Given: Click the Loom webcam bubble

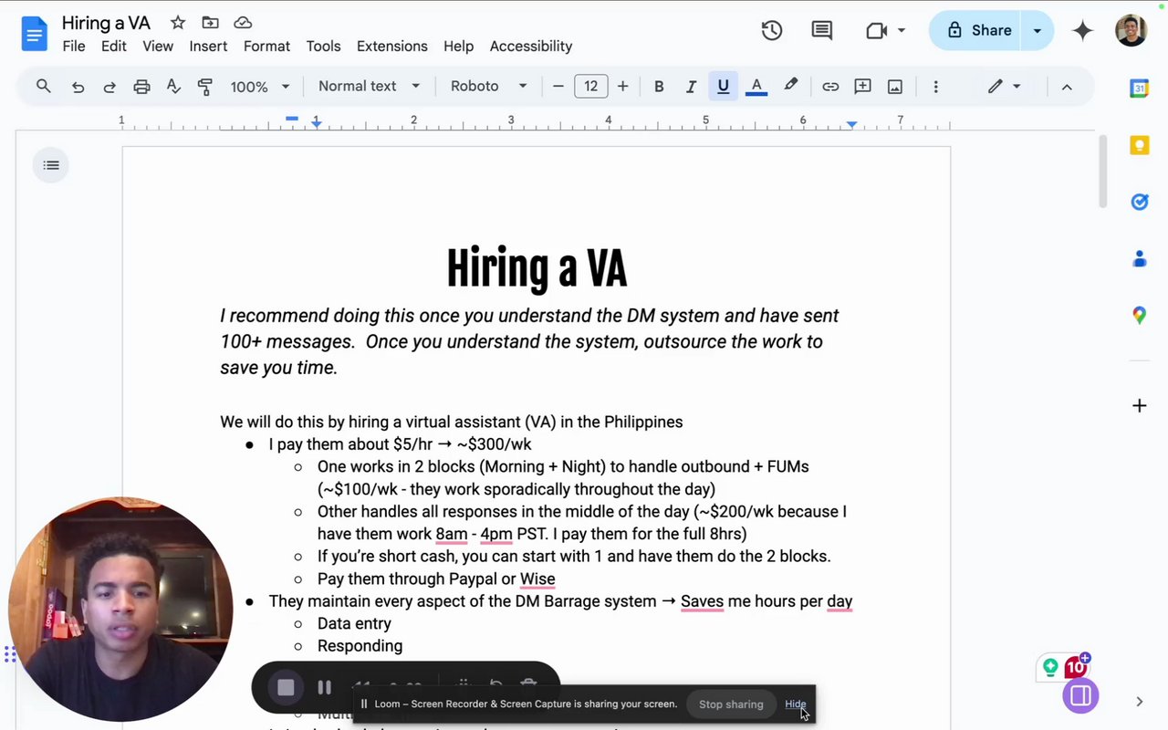Looking at the screenshot, I should point(120,610).
